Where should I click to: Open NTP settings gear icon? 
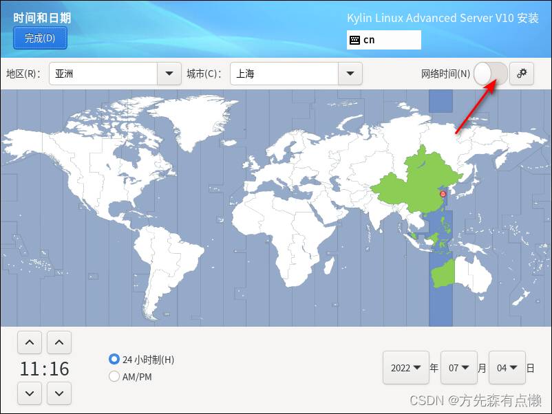(x=522, y=74)
